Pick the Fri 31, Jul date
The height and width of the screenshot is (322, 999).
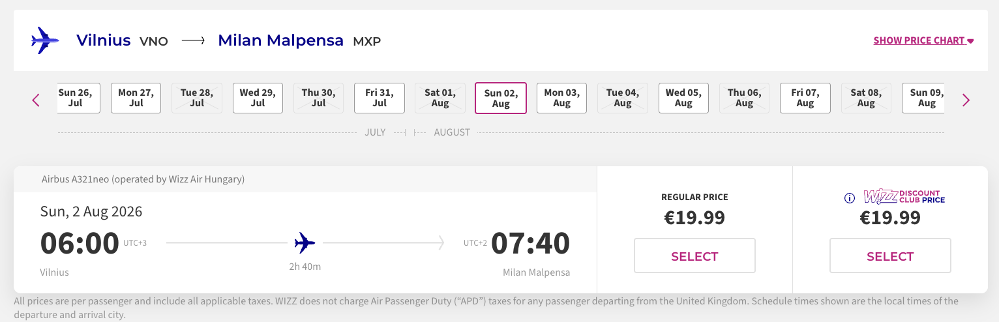tap(380, 98)
